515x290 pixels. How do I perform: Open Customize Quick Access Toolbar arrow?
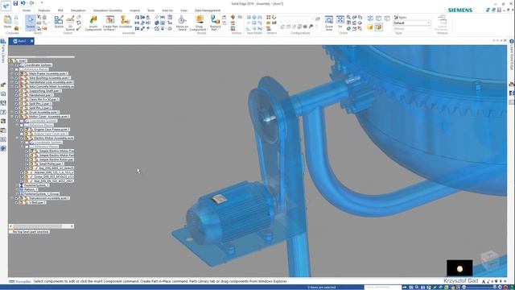[42, 3]
